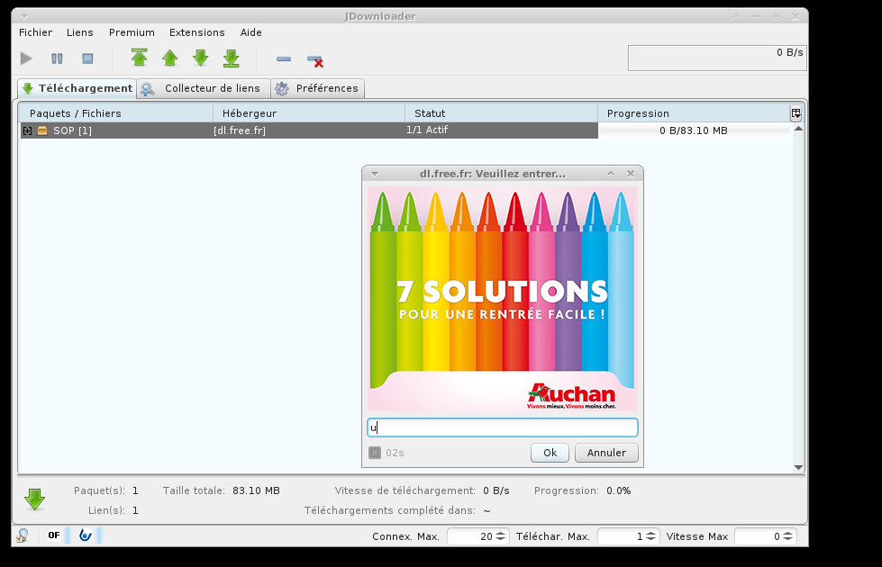This screenshot has height=567, width=882.
Task: Click the download list scroll-up arrow
Action: 798,129
